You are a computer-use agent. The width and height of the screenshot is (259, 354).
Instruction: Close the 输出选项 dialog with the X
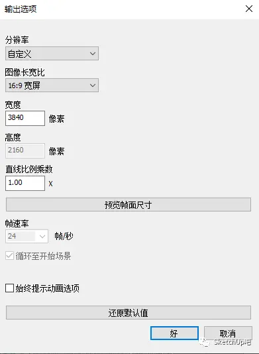click(x=249, y=9)
